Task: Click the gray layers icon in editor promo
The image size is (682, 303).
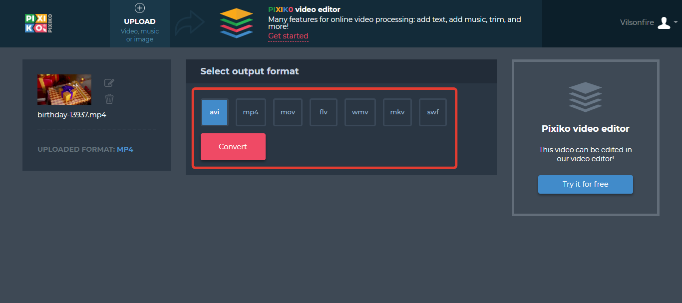Action: pyautogui.click(x=585, y=97)
